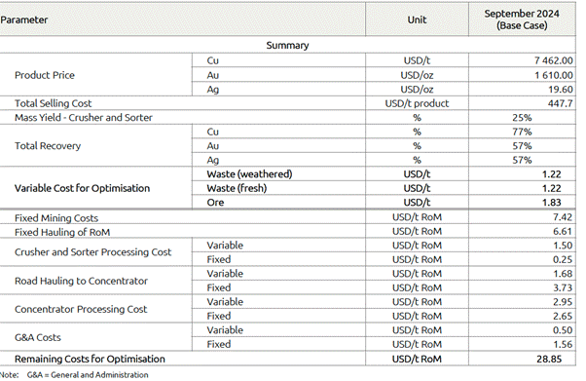Select the Summary section heading
This screenshot has height=381, width=586.
coord(287,45)
